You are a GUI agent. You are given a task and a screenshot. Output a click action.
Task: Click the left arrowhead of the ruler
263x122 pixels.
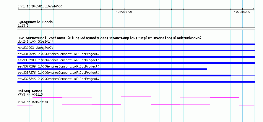point(18,9)
